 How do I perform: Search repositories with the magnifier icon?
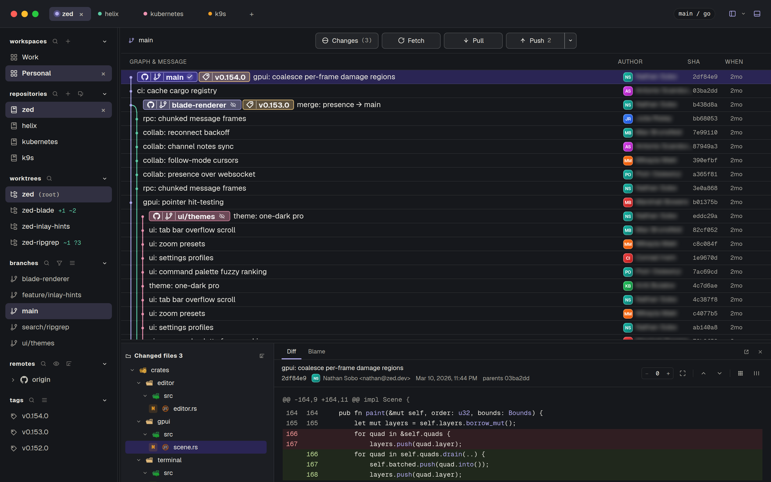click(55, 94)
